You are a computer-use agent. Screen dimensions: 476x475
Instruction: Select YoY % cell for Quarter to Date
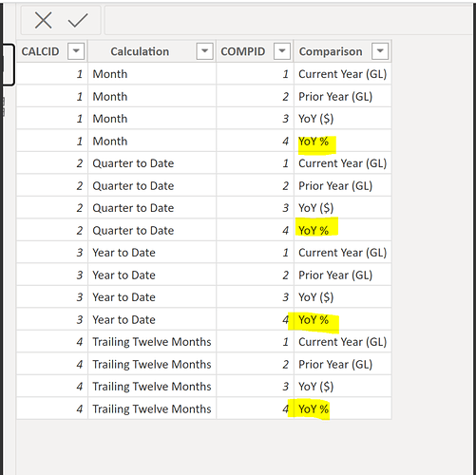pos(343,230)
